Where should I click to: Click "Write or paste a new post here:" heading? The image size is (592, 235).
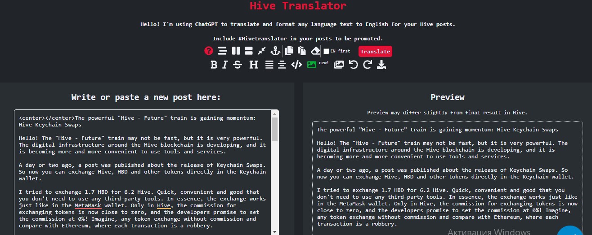(146, 97)
